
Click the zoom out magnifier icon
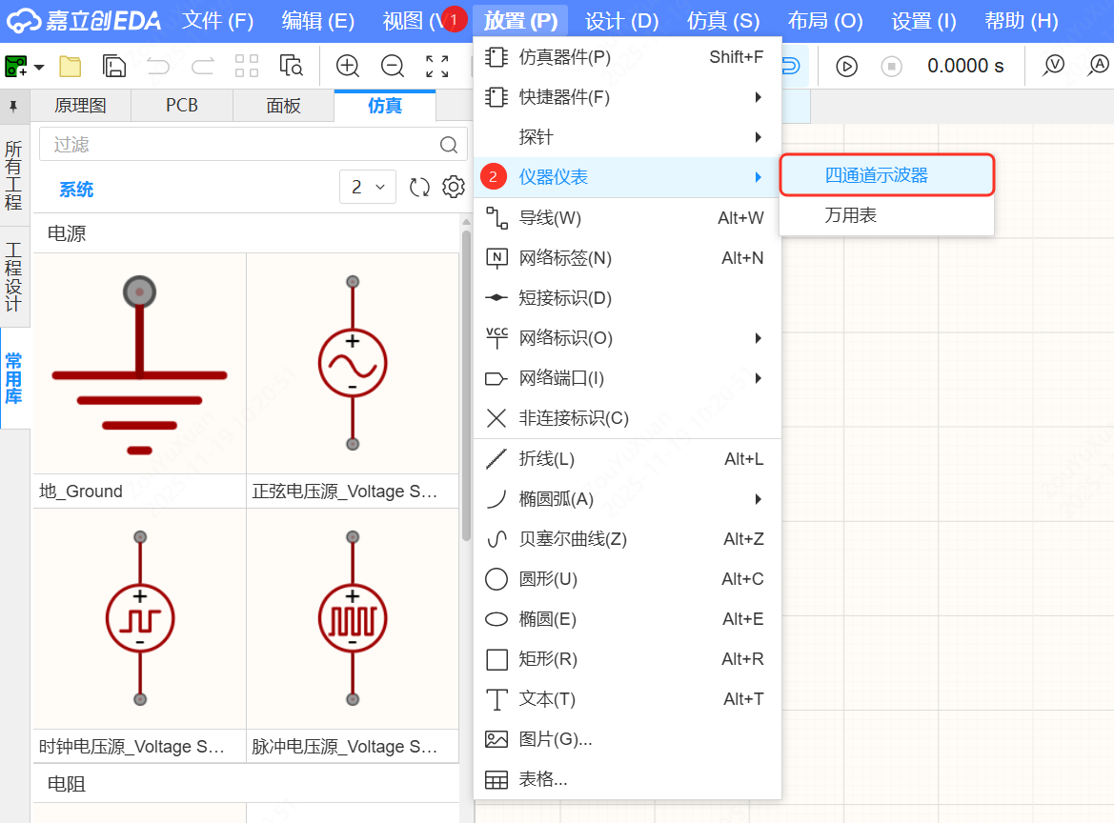pos(392,67)
